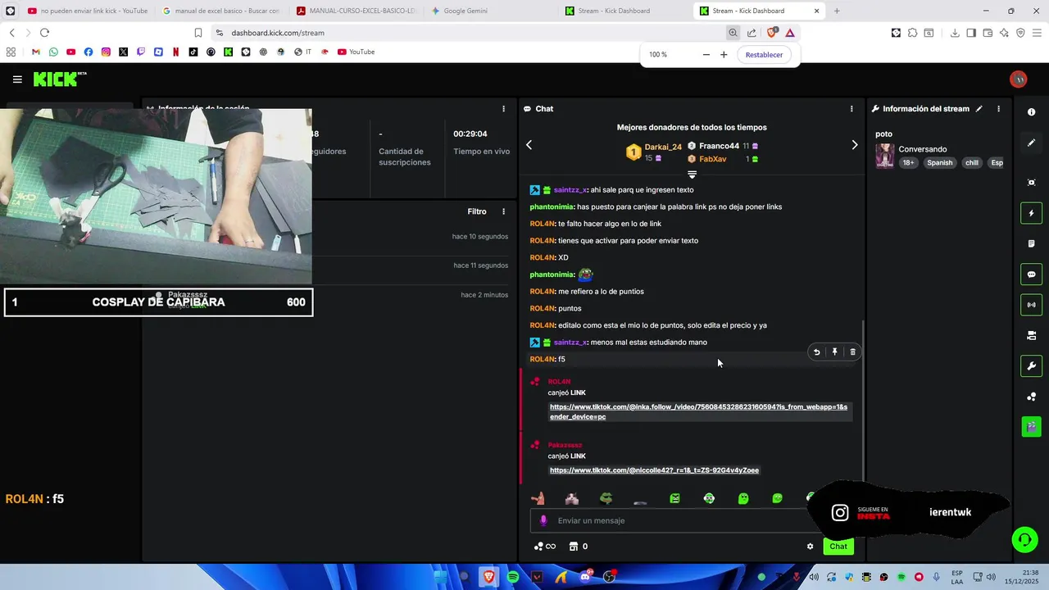The height and width of the screenshot is (590, 1049).
Task: Click the phantonimia username in the links message
Action: (552, 206)
